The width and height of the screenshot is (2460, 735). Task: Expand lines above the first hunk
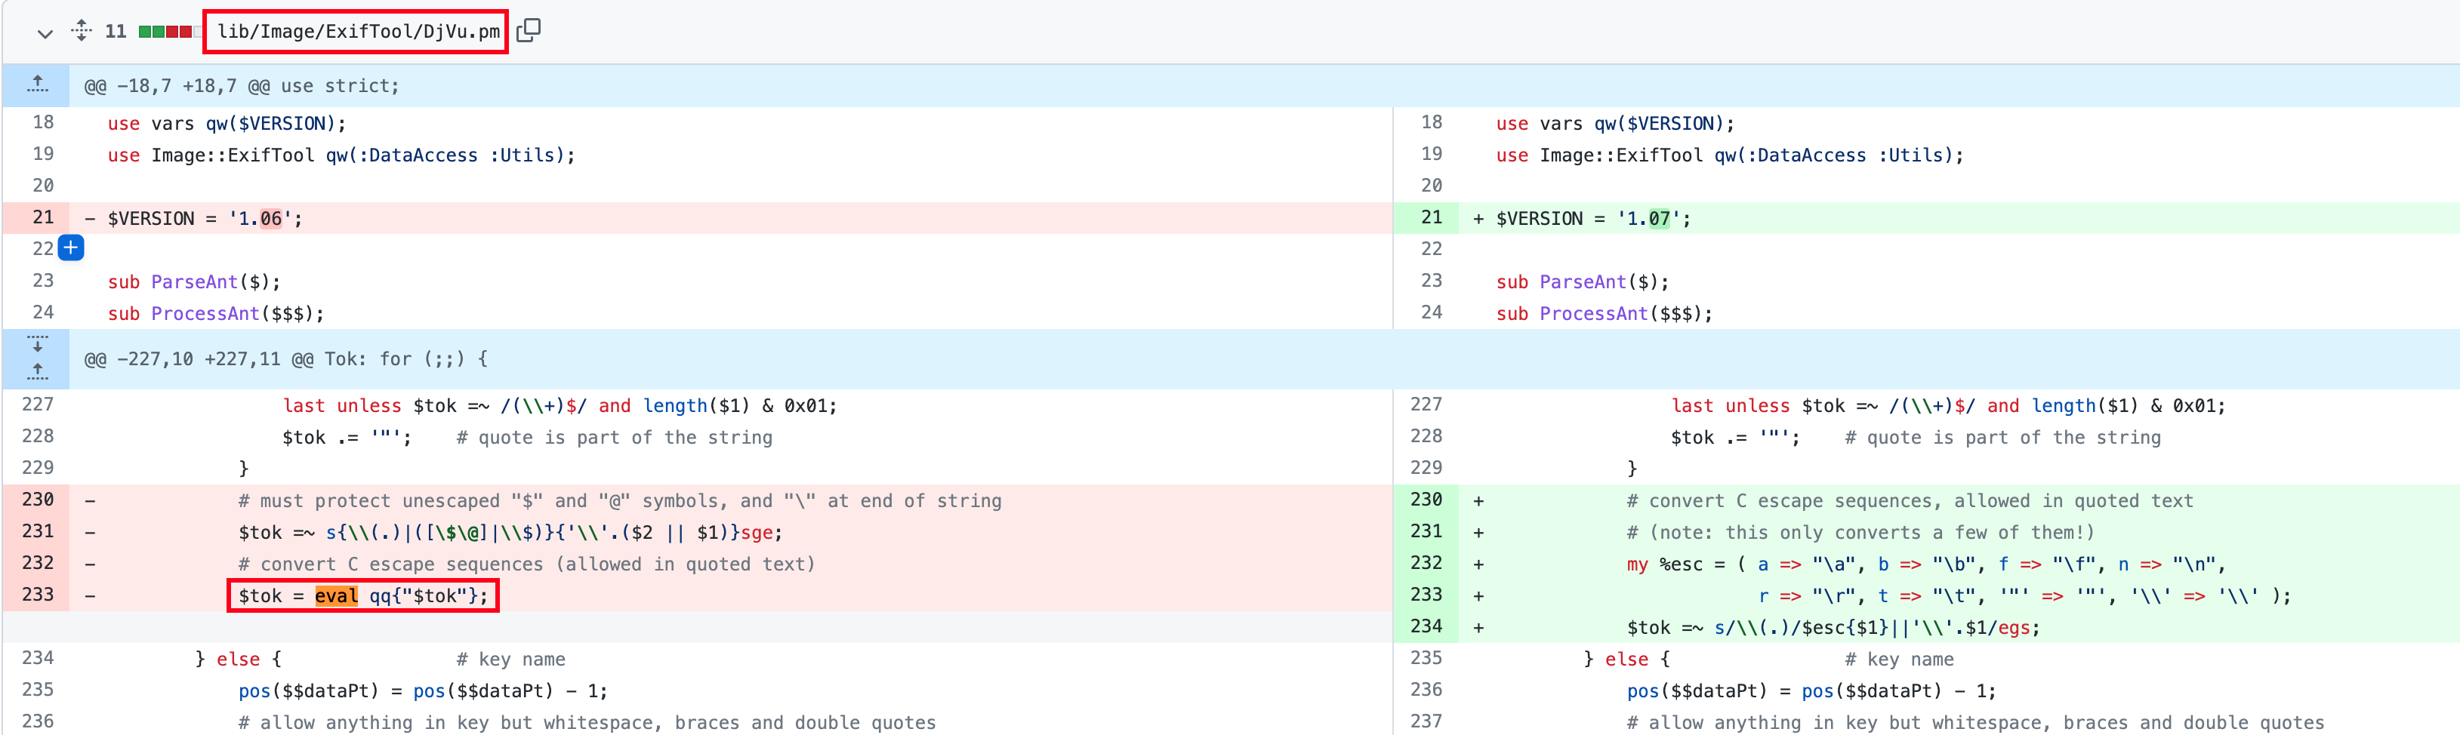(x=37, y=85)
